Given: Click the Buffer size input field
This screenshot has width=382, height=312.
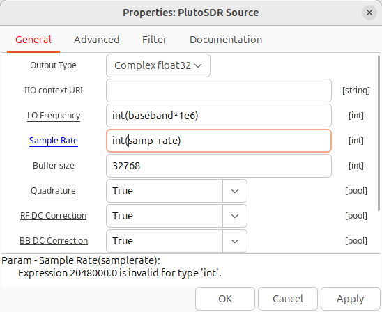Looking at the screenshot, I should [219, 166].
